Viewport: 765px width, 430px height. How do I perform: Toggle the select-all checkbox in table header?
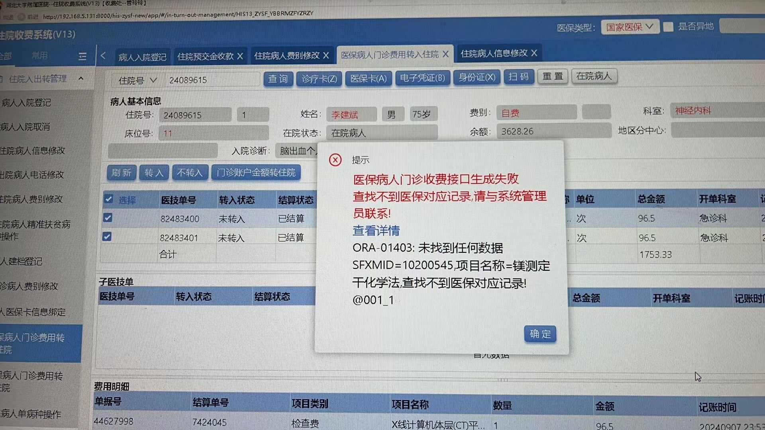coord(108,199)
